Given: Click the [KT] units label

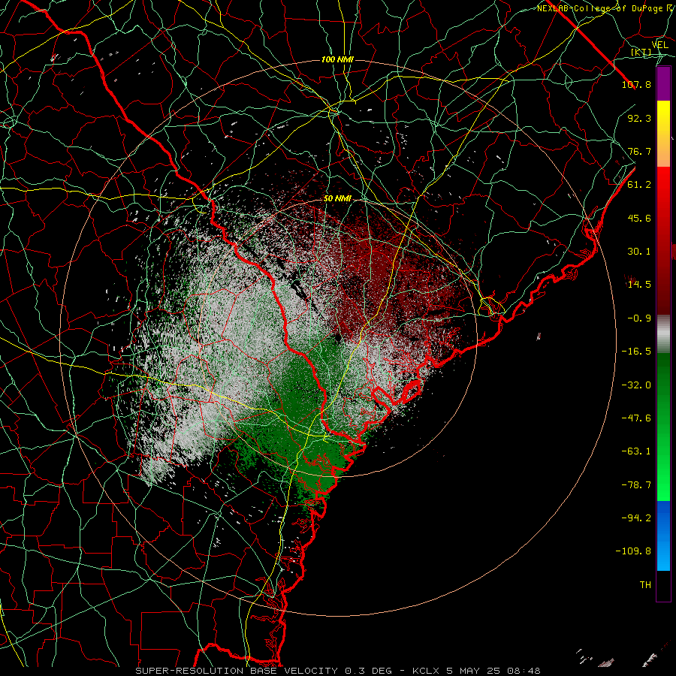Looking at the screenshot, I should 641,53.
